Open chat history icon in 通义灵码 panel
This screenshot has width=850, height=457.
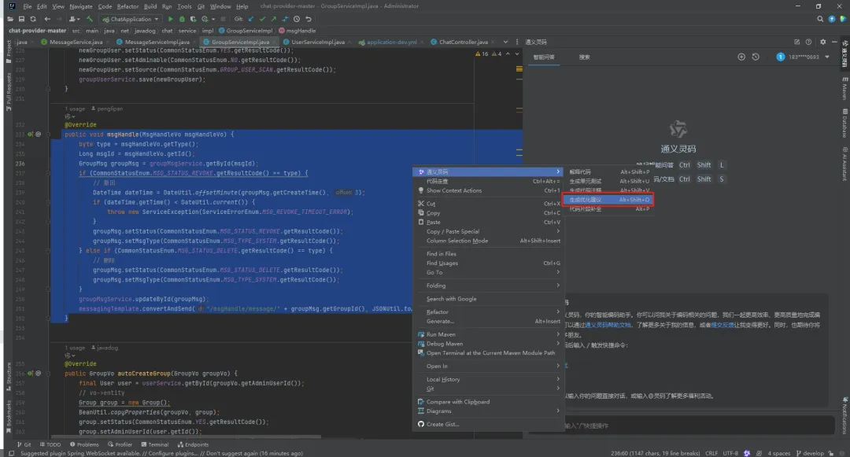click(756, 57)
